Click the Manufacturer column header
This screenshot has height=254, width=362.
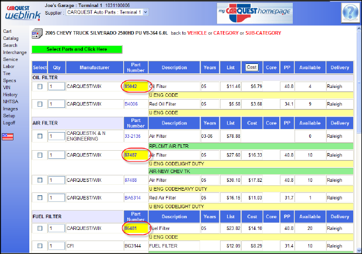pyautogui.click(x=94, y=67)
